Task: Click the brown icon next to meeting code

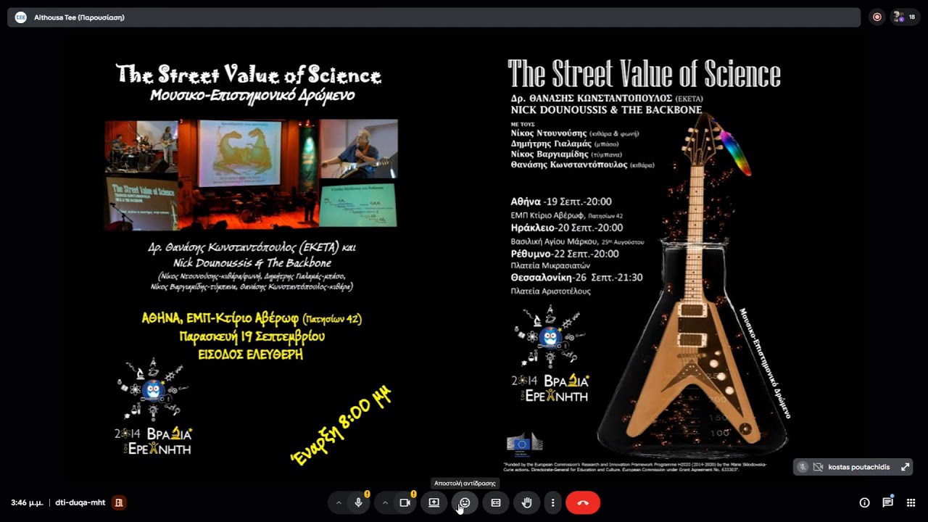Action: point(120,502)
